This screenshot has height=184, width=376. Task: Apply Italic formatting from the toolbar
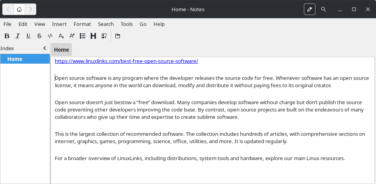click(17, 36)
